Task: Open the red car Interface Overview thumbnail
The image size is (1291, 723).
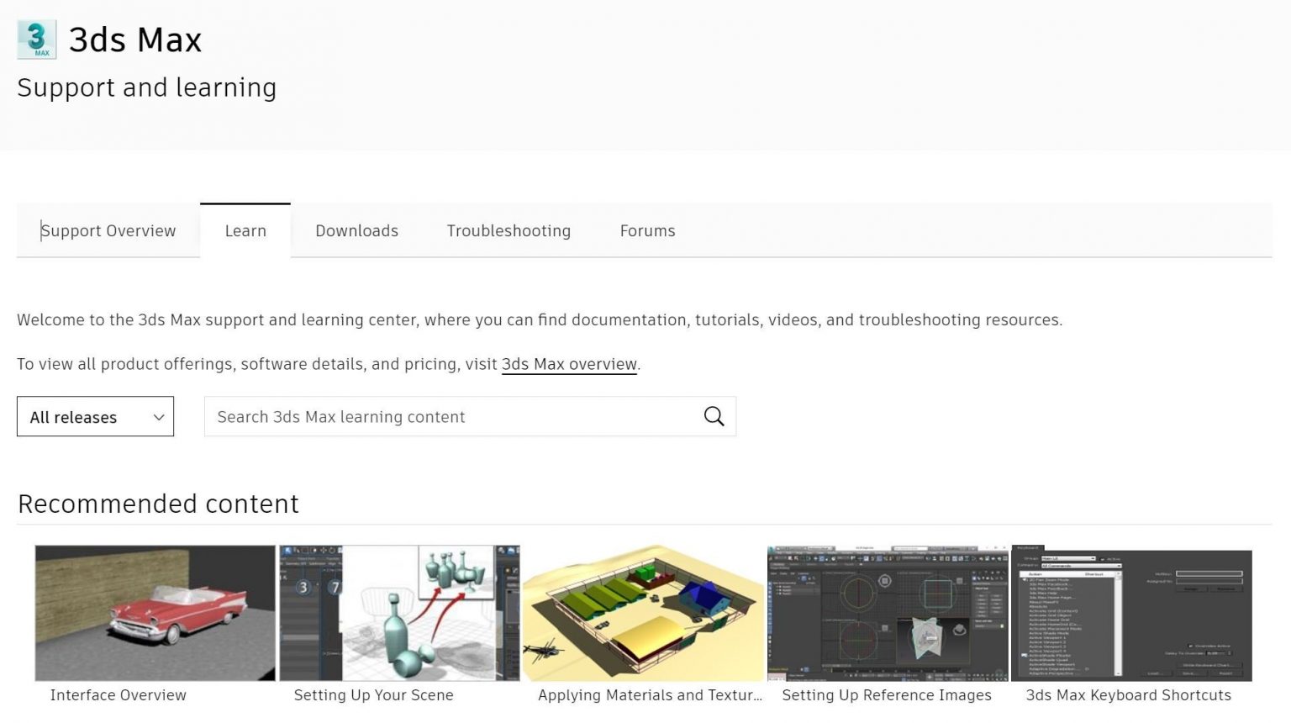Action: 155,613
